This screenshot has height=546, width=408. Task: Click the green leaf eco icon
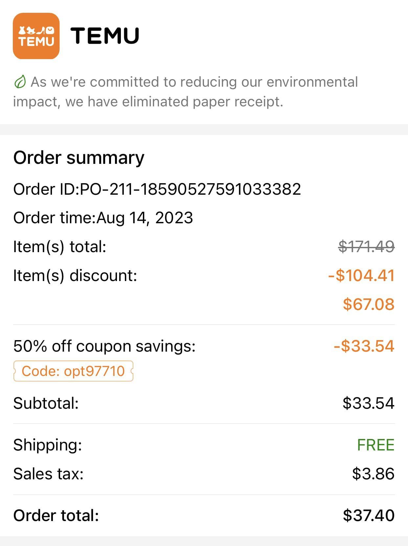(x=20, y=82)
